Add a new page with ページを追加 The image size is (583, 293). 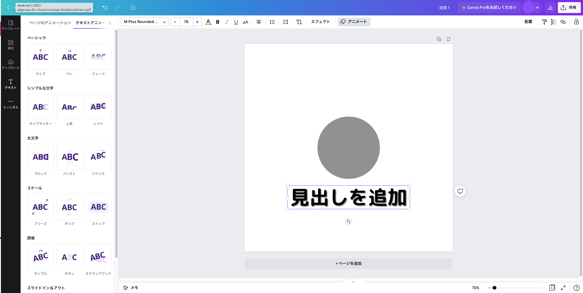click(x=348, y=263)
